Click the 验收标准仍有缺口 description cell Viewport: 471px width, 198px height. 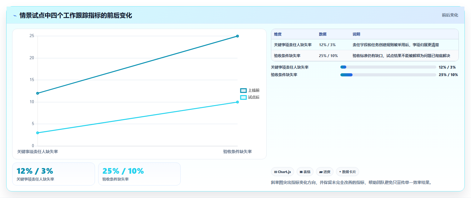[x=402, y=56]
